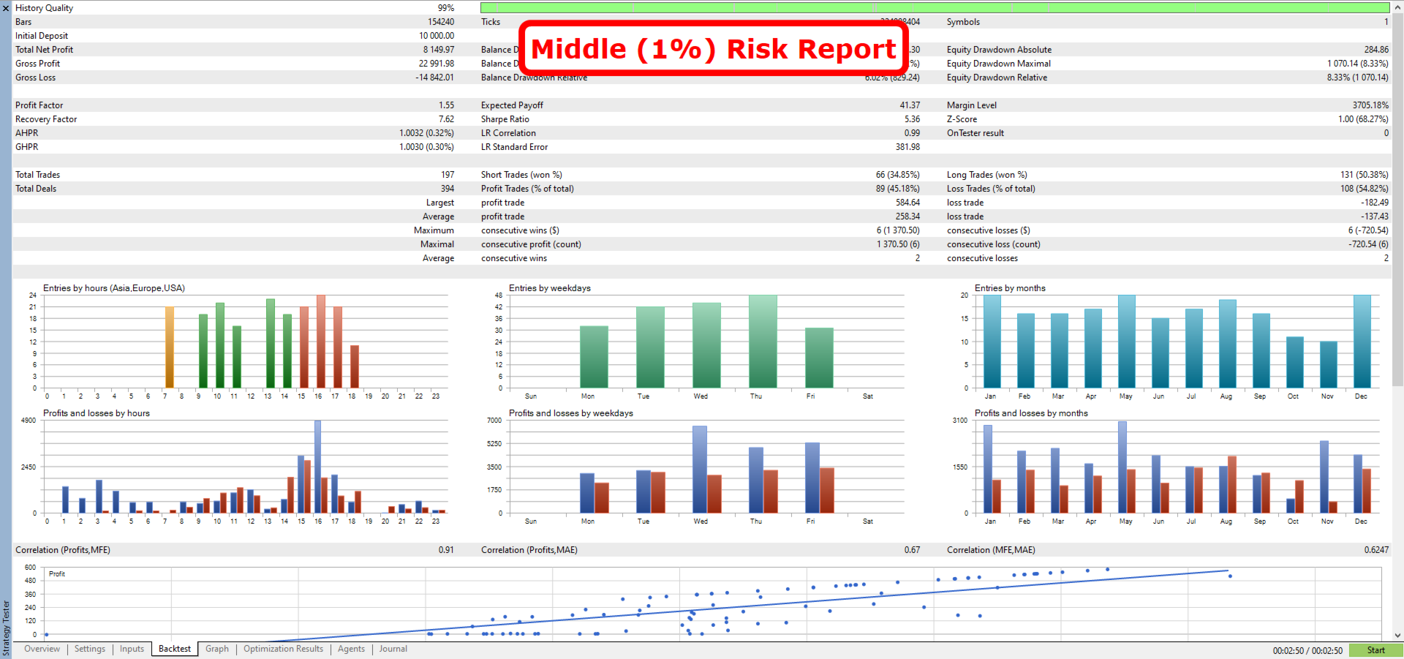Click the Wednesday profit bar in weekday chart
The height and width of the screenshot is (659, 1404).
(700, 470)
